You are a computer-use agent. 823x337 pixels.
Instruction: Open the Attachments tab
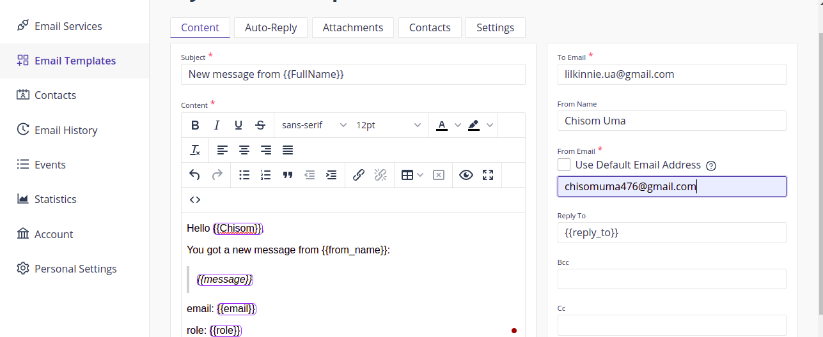click(353, 27)
